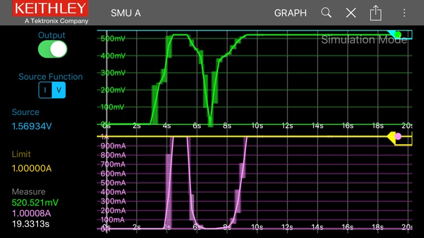Click the 500mV label on voltage axis
Viewport: 424px width, 238px height.
click(112, 39)
